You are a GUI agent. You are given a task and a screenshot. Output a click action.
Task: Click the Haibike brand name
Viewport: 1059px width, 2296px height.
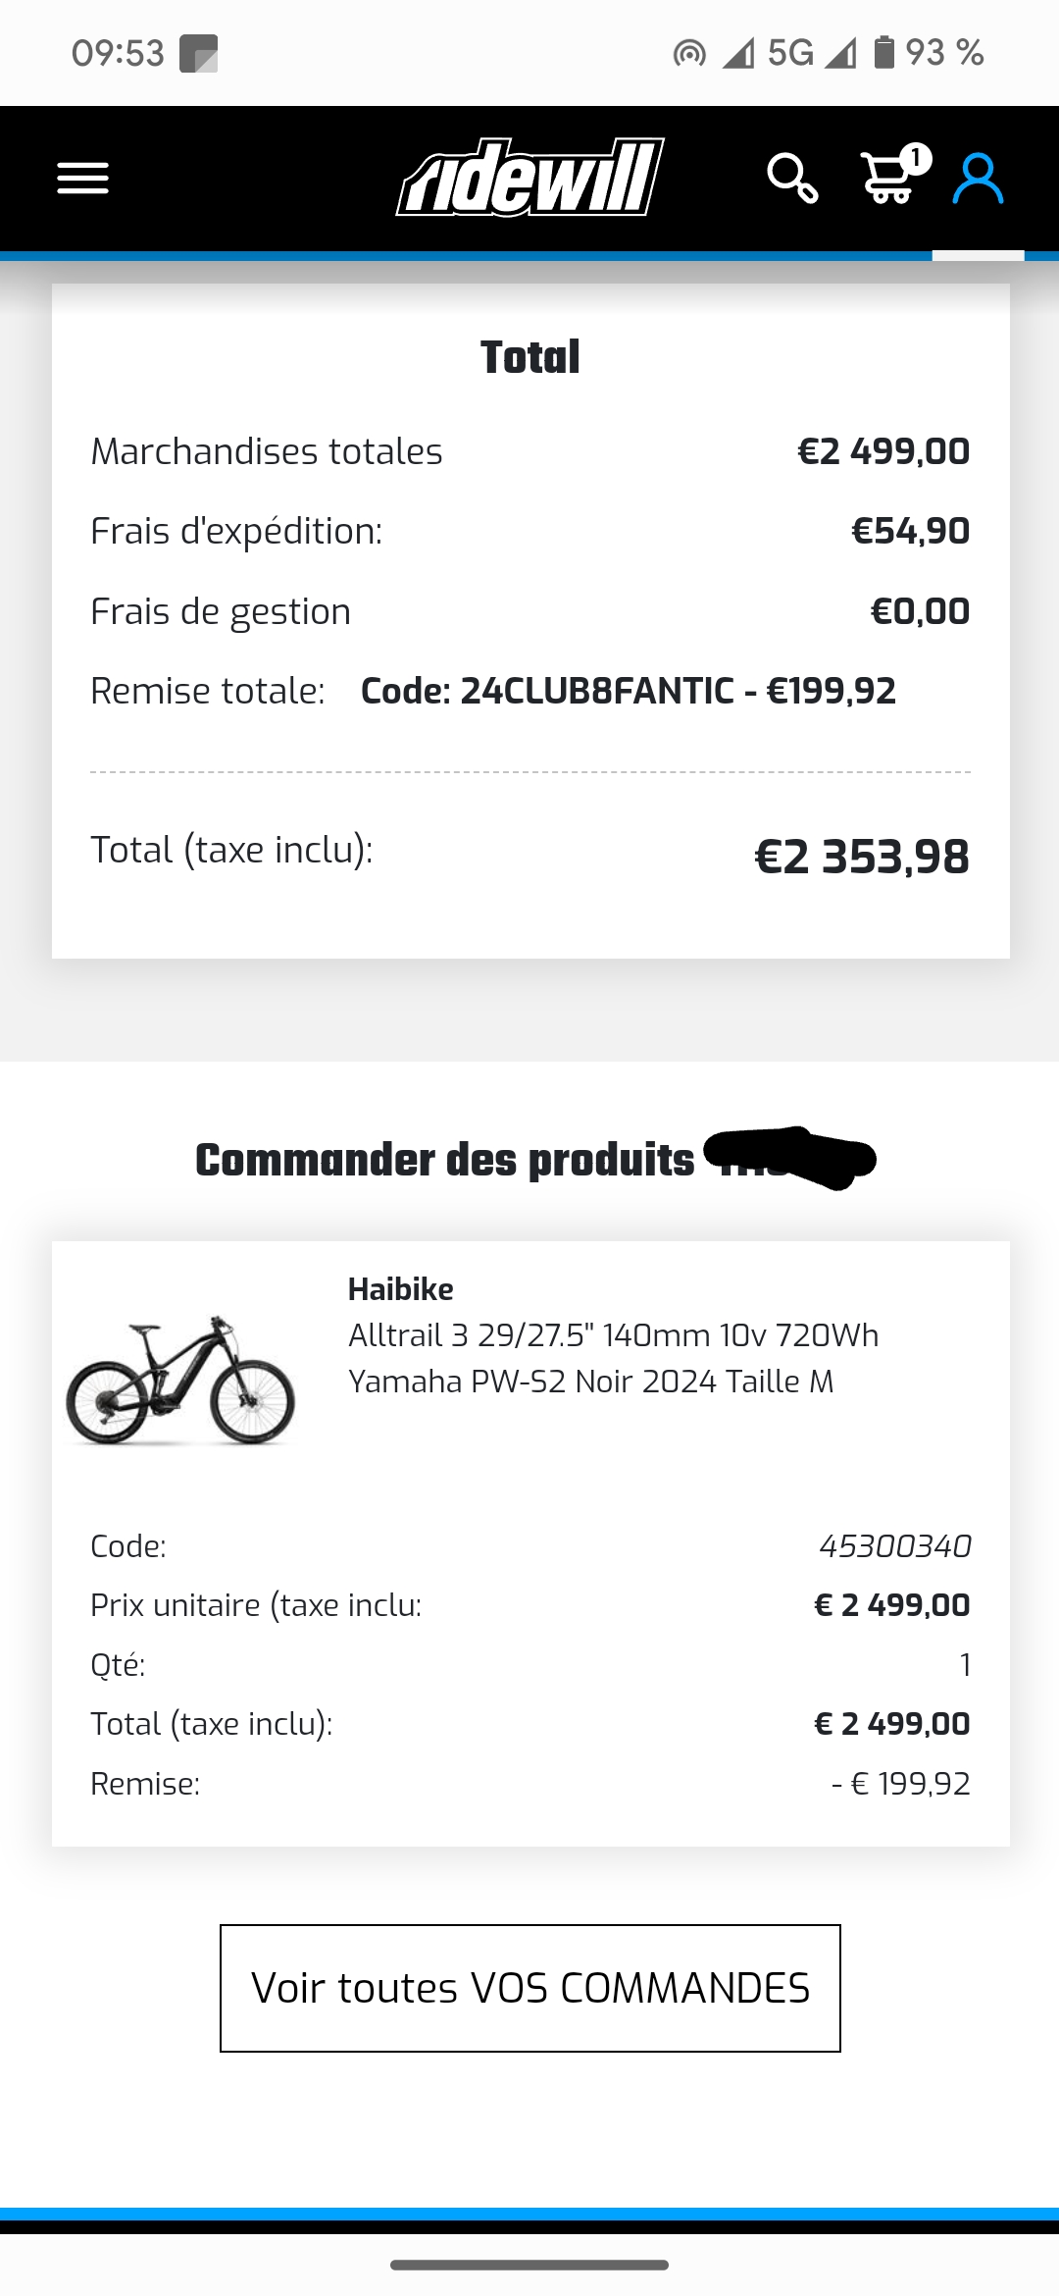pyautogui.click(x=400, y=1289)
